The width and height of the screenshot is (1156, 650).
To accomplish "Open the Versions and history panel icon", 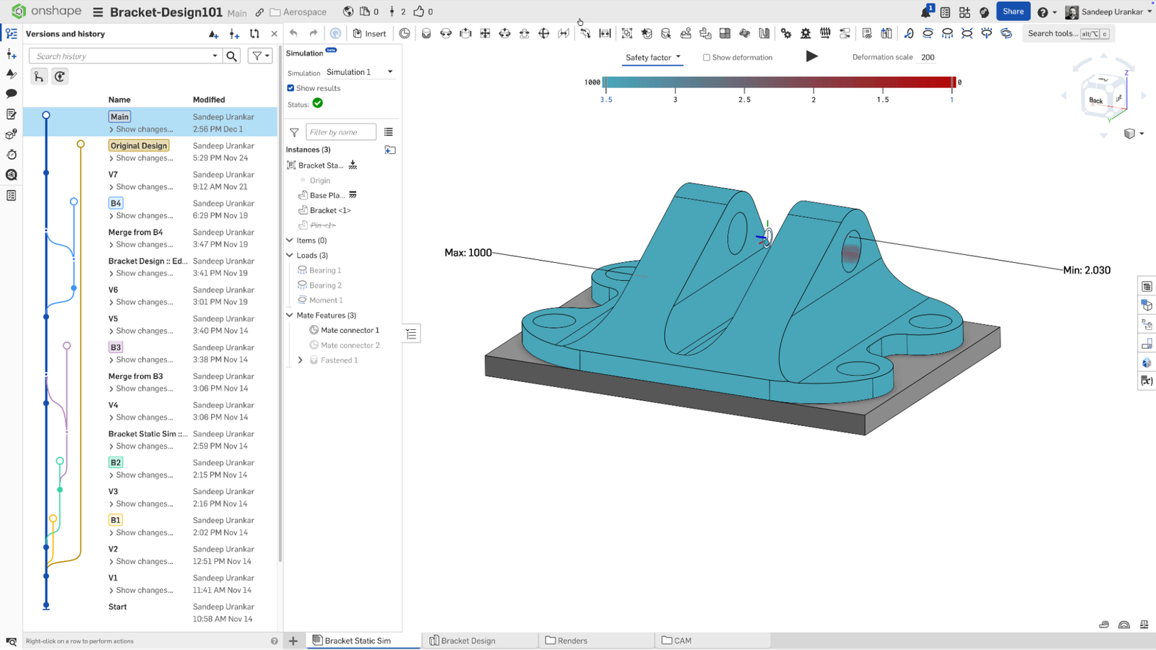I will click(11, 33).
